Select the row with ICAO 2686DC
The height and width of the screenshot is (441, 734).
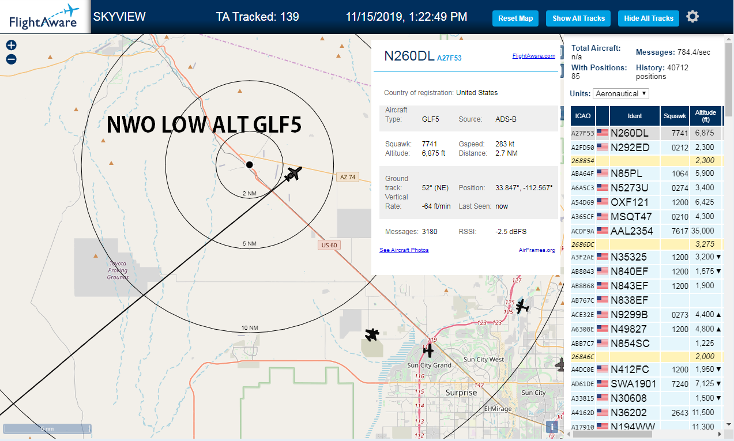(x=646, y=244)
